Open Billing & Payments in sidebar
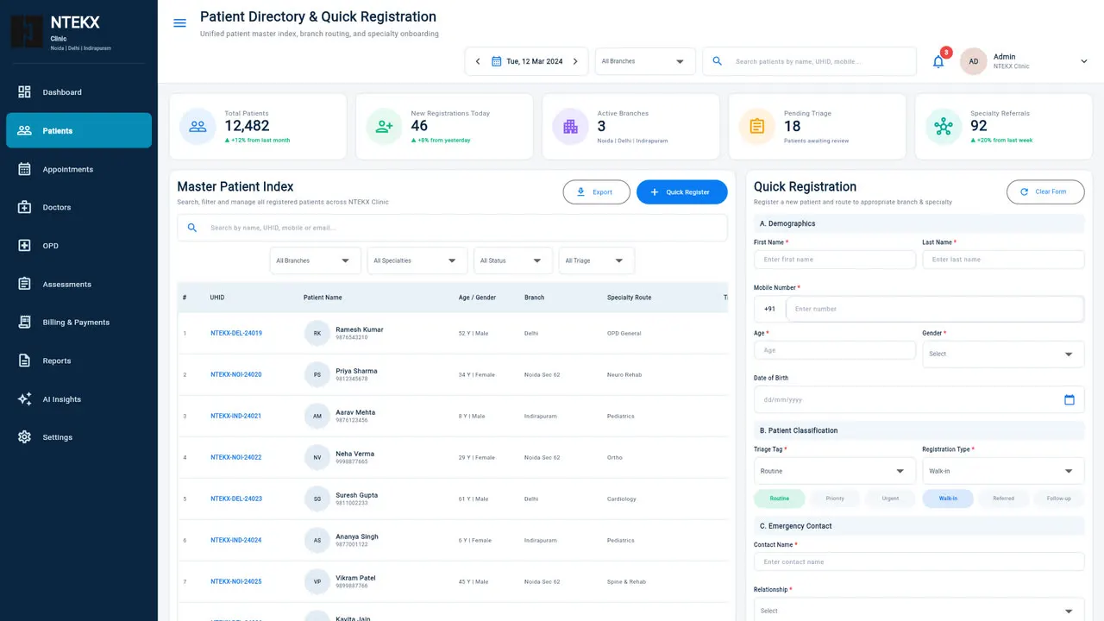 point(78,323)
